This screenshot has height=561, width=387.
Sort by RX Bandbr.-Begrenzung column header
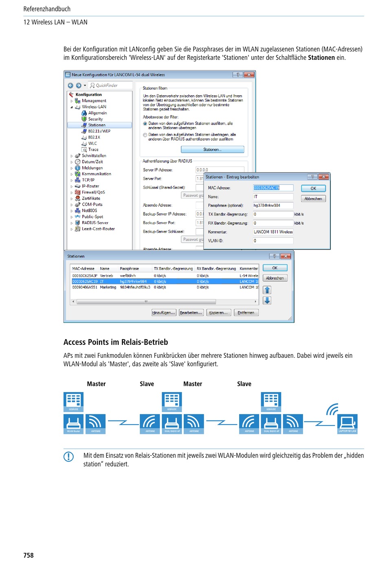pyautogui.click(x=217, y=269)
